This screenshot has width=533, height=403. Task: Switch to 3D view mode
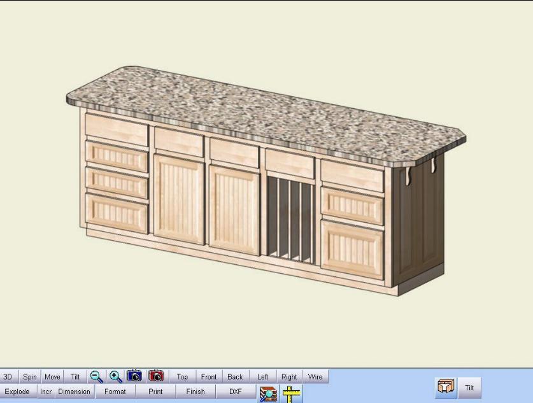click(8, 377)
